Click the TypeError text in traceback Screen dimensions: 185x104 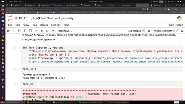[29, 94]
